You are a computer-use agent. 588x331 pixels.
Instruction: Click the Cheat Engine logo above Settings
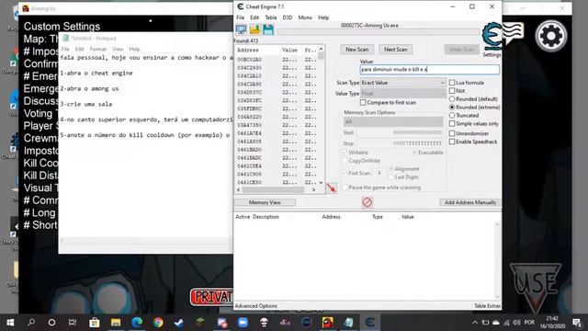click(492, 37)
